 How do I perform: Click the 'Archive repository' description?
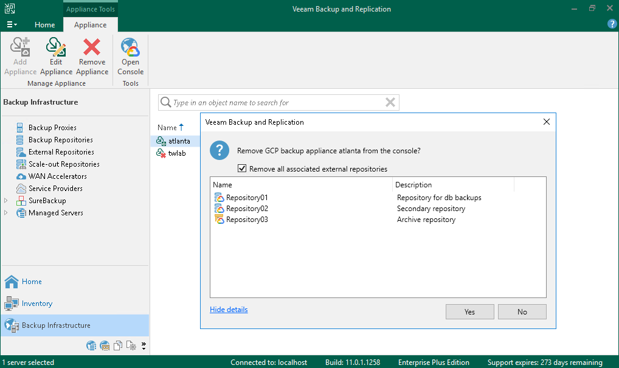click(x=426, y=220)
